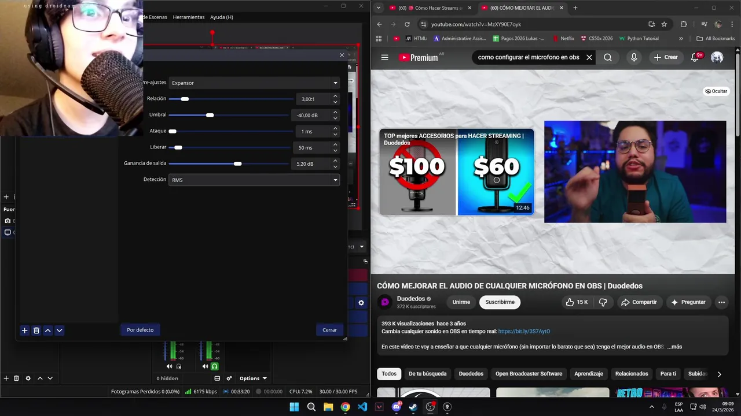Screen dimensions: 741x416
Task: Open gear settings in OBS controls panel
Action: click(x=361, y=303)
